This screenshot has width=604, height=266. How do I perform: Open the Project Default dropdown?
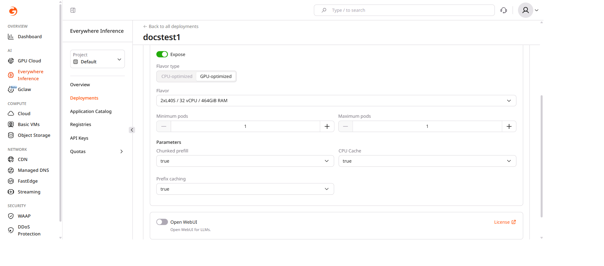click(x=97, y=59)
